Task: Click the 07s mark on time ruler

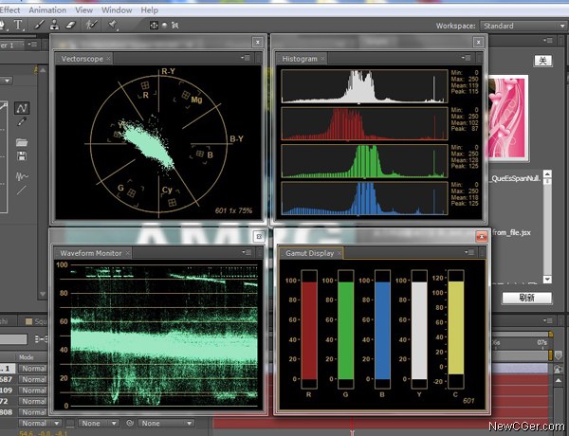Action: (x=541, y=342)
